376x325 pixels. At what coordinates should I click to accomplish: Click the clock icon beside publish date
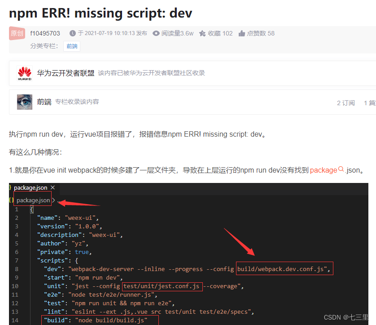73,33
